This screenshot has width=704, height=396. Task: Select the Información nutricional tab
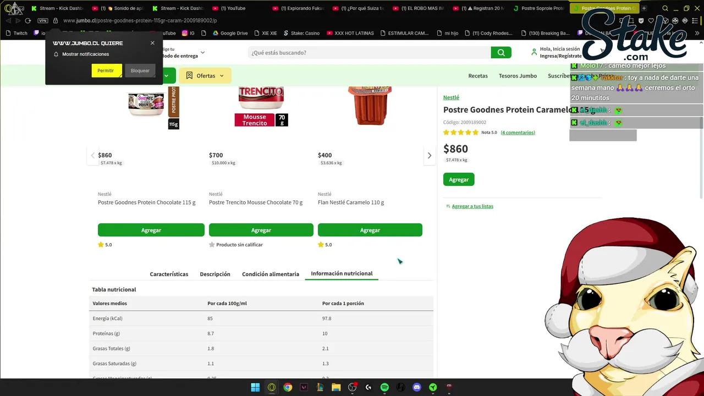(x=342, y=273)
